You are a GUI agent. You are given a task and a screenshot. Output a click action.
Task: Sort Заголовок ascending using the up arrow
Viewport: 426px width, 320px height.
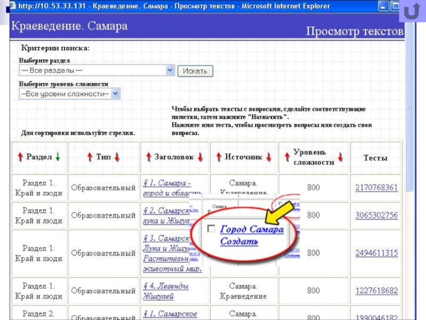coord(149,157)
